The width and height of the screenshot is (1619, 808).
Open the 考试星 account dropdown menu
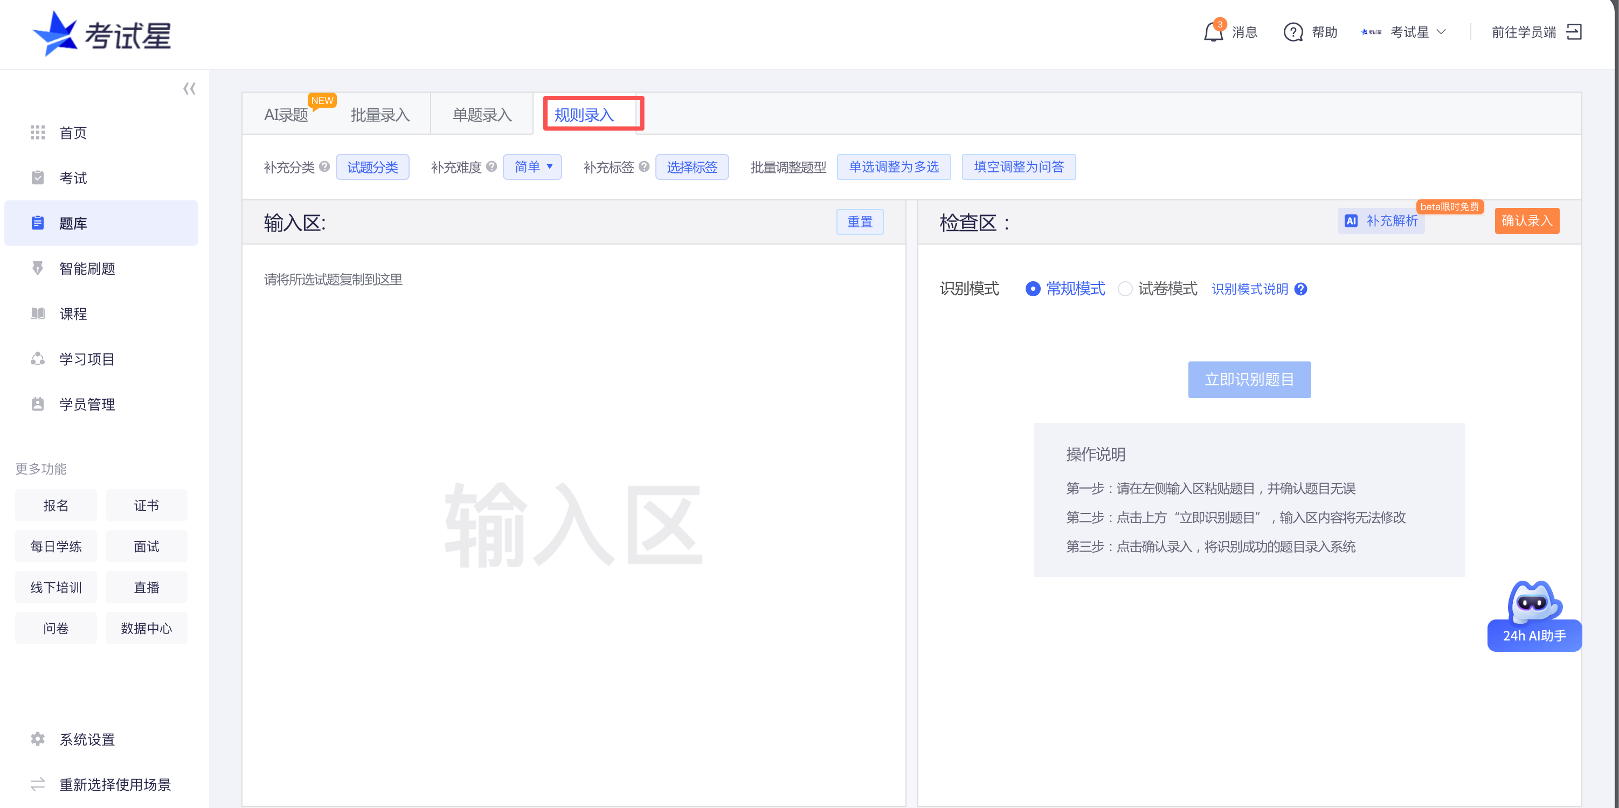click(1409, 32)
